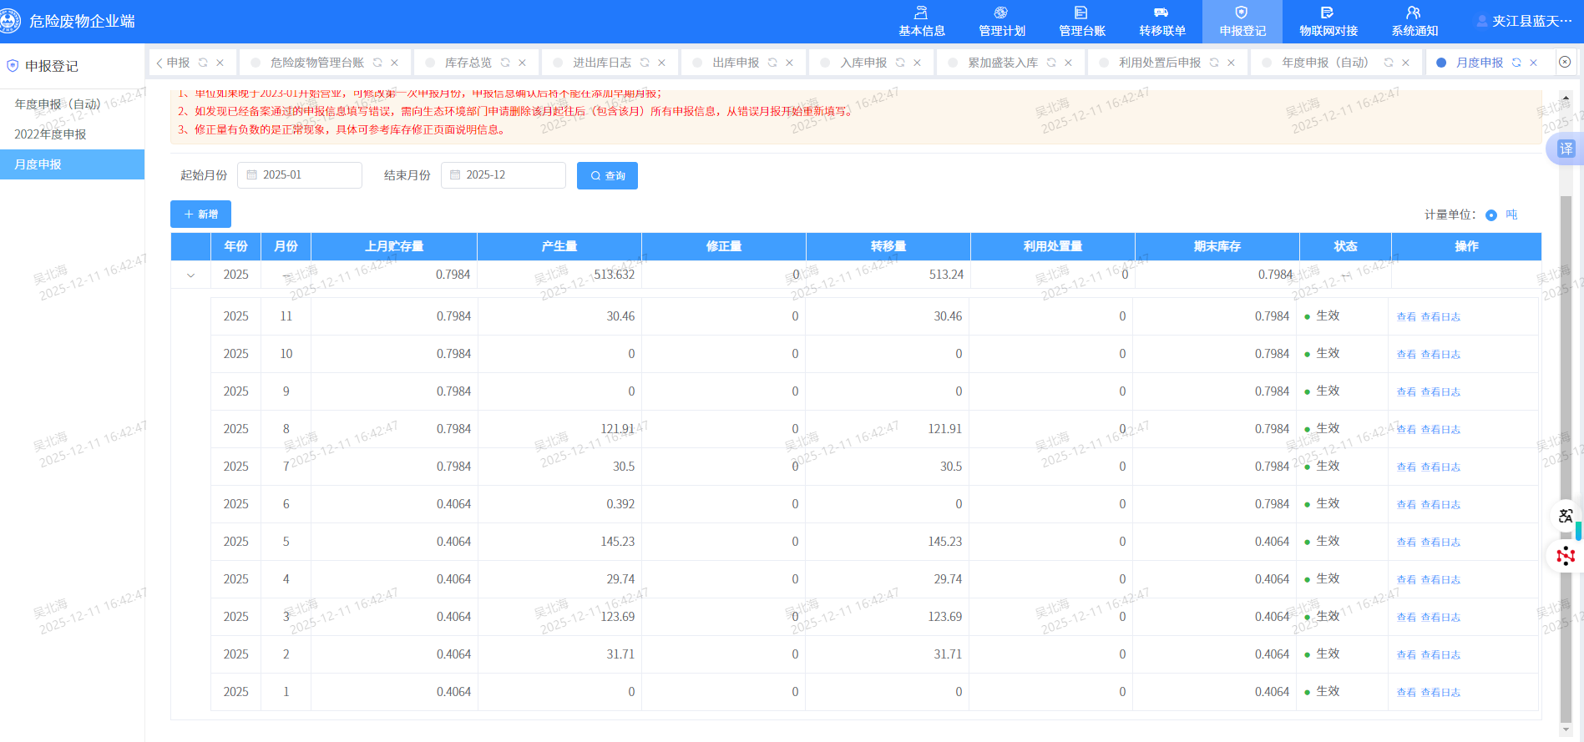Open the 基本信息 icon in top navigation
The height and width of the screenshot is (742, 1584).
click(921, 13)
